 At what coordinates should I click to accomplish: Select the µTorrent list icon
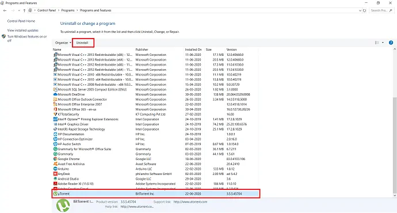point(55,194)
